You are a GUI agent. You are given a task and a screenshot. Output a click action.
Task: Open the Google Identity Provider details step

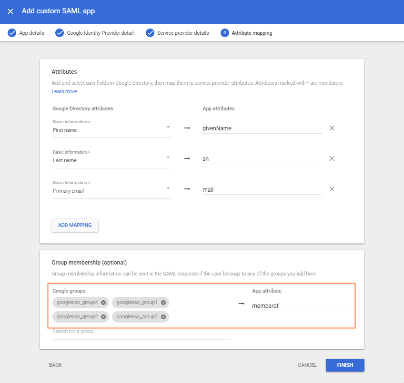click(101, 33)
